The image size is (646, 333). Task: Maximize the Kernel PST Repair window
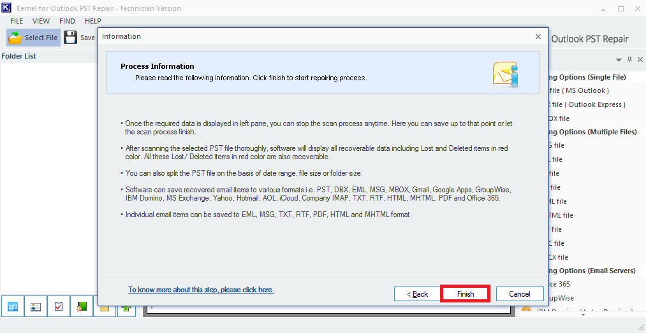pos(620,8)
